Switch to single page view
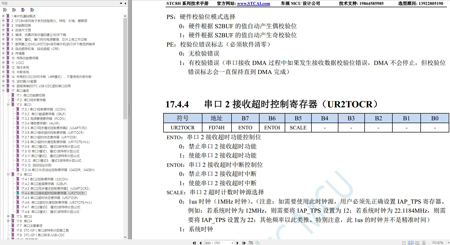The height and width of the screenshot is (245, 450). coord(404,243)
